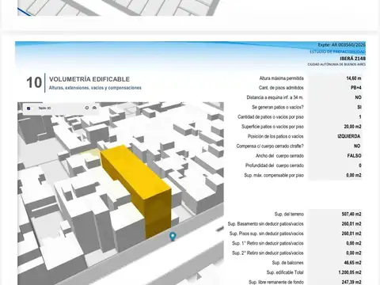
Task: Click 'Sup. 1° Retiro sin deducir patios/vacíos' label
Action: point(268,243)
